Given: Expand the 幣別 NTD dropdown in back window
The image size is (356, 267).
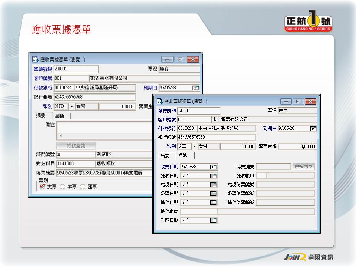Looking at the screenshot, I should (72, 106).
